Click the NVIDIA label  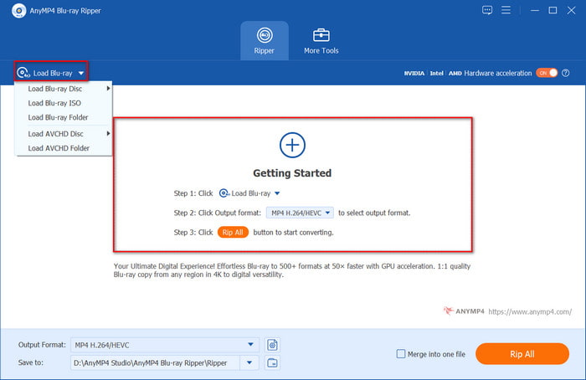click(414, 73)
